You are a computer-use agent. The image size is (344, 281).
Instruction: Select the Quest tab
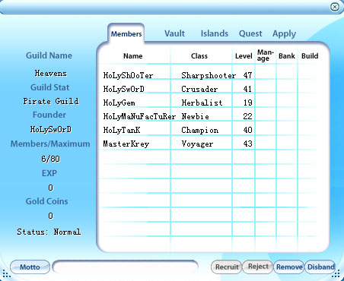click(250, 33)
